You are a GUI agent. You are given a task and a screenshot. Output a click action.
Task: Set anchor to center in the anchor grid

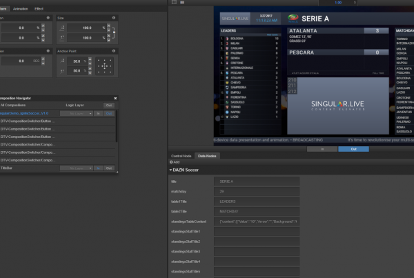click(105, 66)
